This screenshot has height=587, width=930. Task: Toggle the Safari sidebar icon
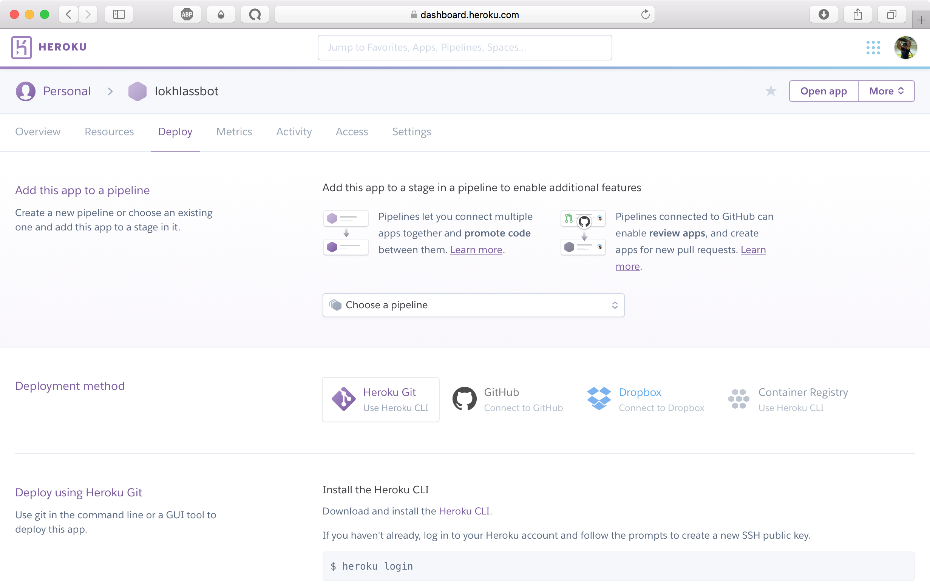coord(119,15)
